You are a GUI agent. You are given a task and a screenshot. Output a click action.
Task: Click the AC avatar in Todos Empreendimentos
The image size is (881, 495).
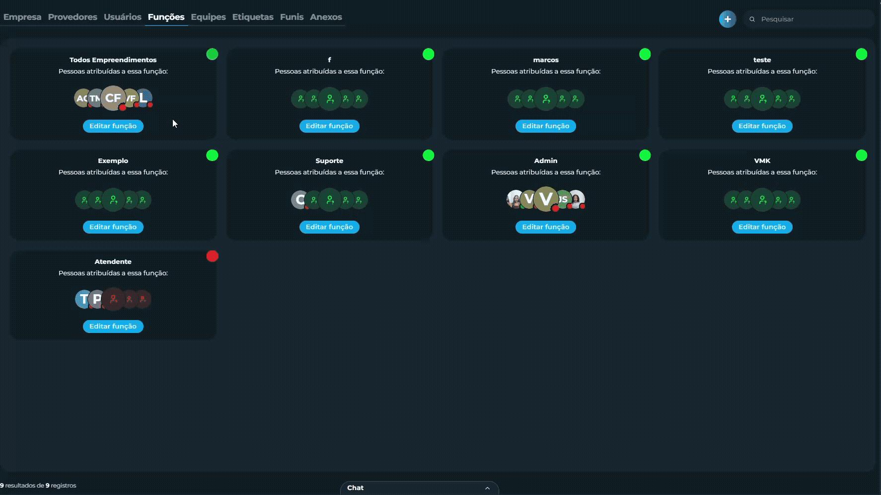click(81, 98)
